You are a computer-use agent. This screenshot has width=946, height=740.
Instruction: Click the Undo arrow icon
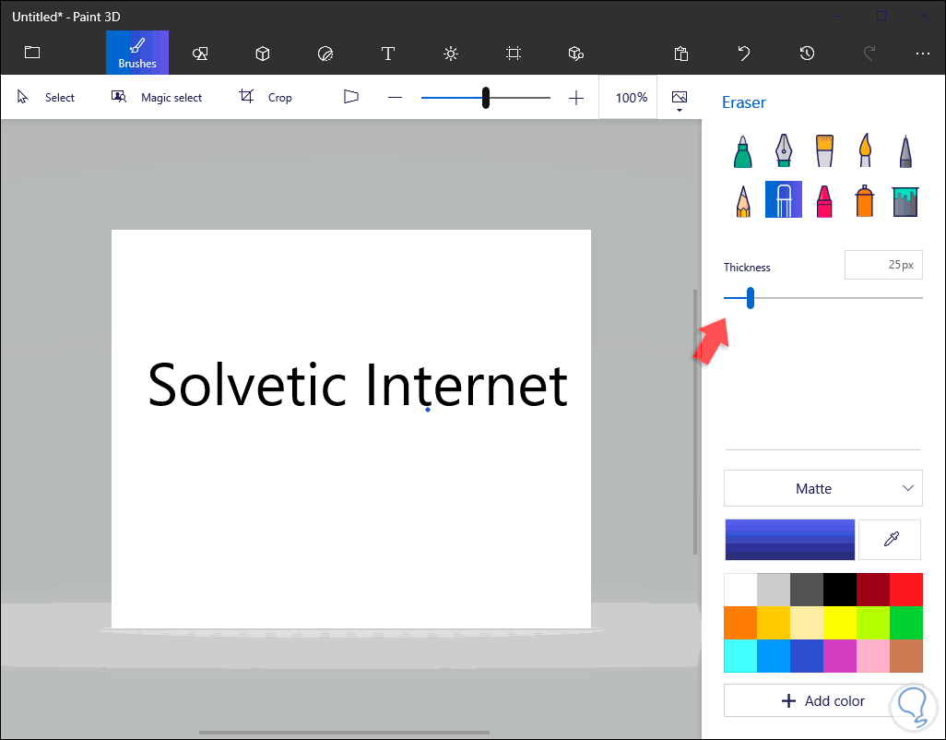coord(744,54)
